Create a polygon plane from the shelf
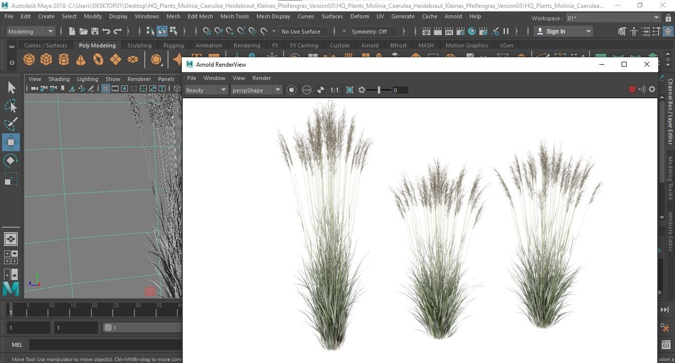 (x=116, y=60)
